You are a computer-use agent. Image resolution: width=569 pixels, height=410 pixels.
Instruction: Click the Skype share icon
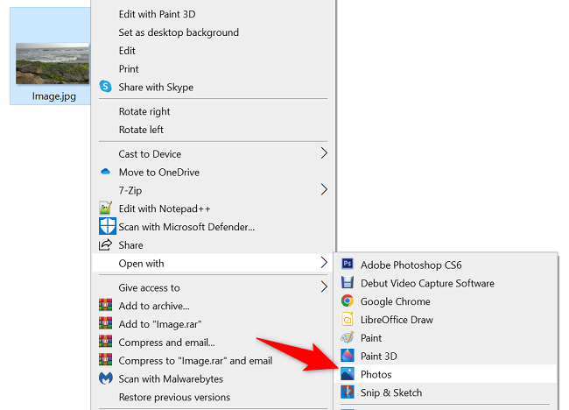coord(106,87)
